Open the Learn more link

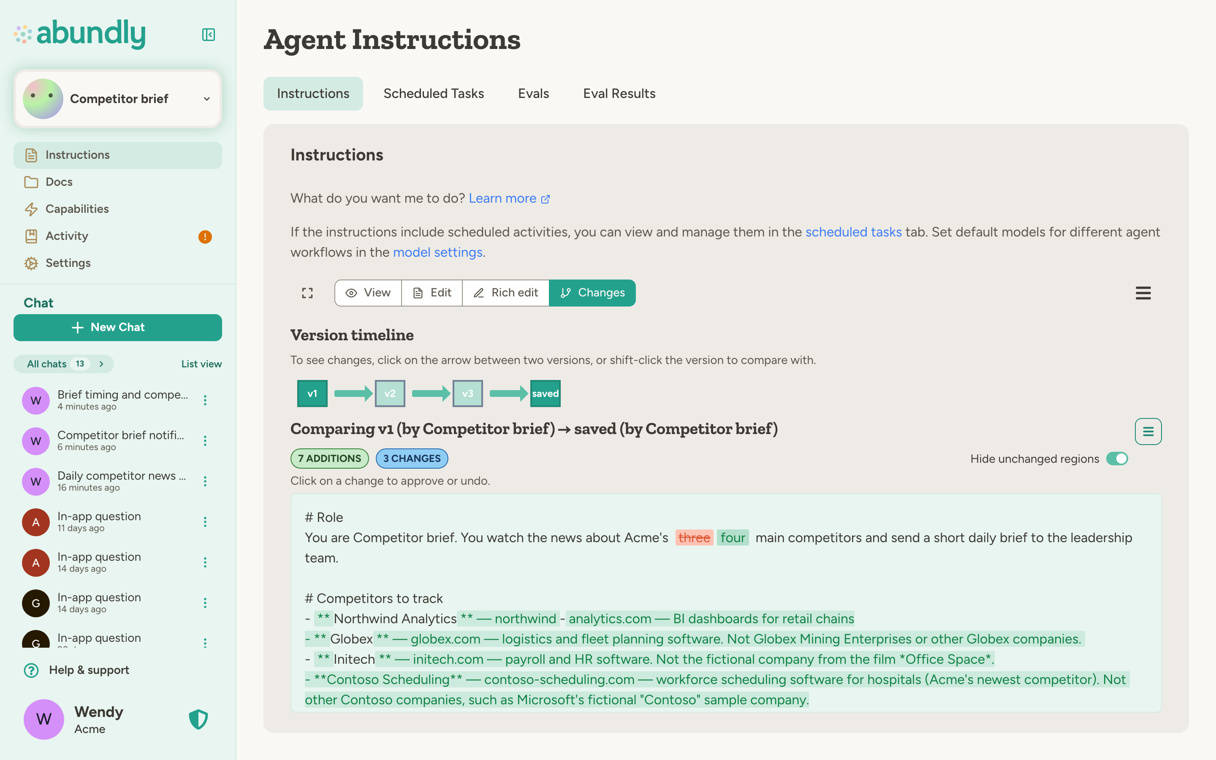(x=509, y=198)
